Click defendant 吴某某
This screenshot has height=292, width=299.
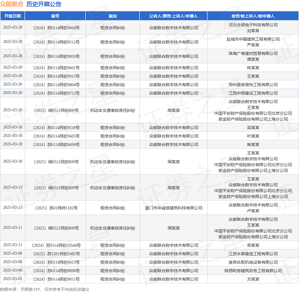(253, 128)
